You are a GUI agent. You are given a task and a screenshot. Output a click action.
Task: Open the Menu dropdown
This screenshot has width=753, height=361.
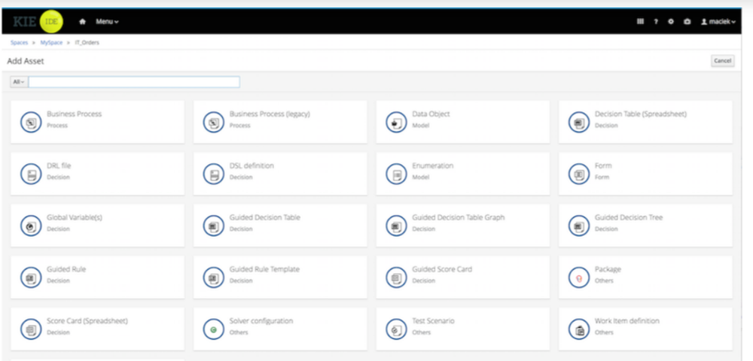pos(107,22)
